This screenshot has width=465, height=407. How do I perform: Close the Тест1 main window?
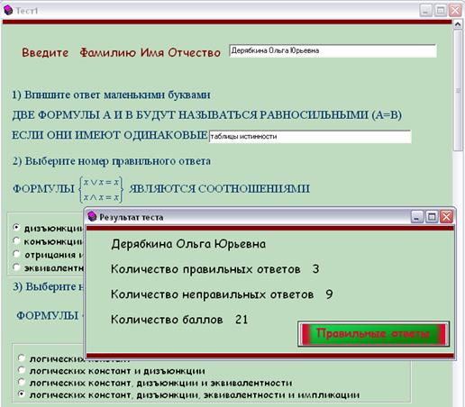coord(455,11)
